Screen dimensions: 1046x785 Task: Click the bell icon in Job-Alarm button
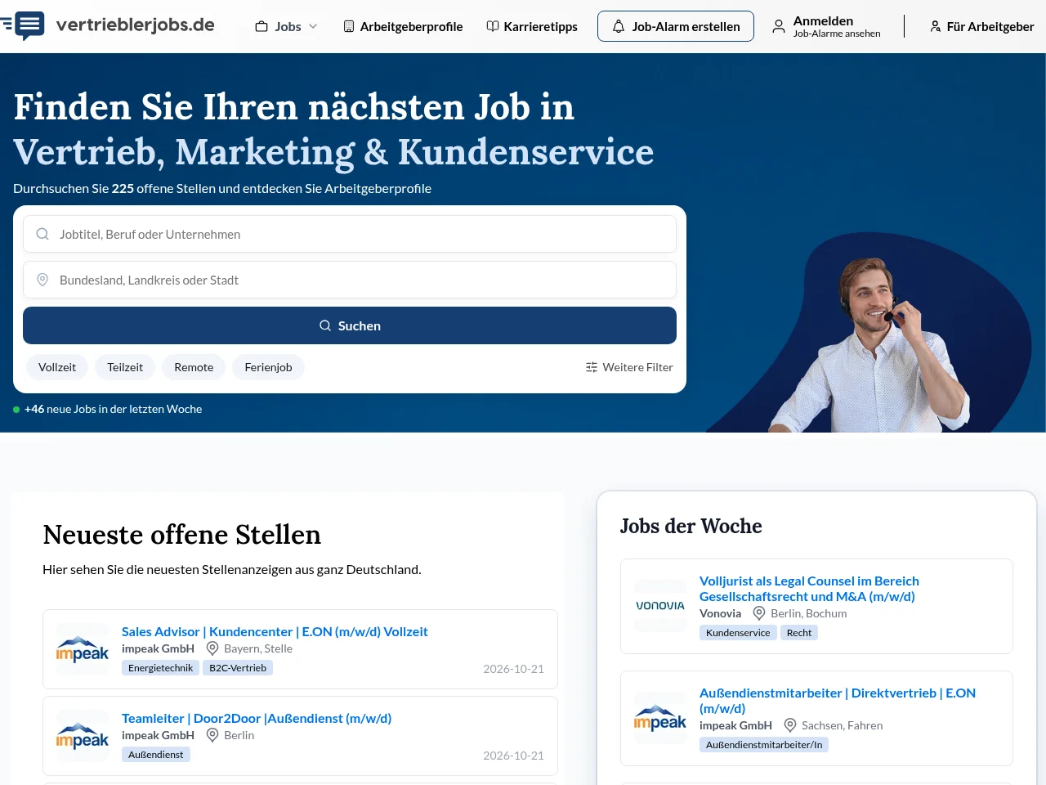click(619, 26)
